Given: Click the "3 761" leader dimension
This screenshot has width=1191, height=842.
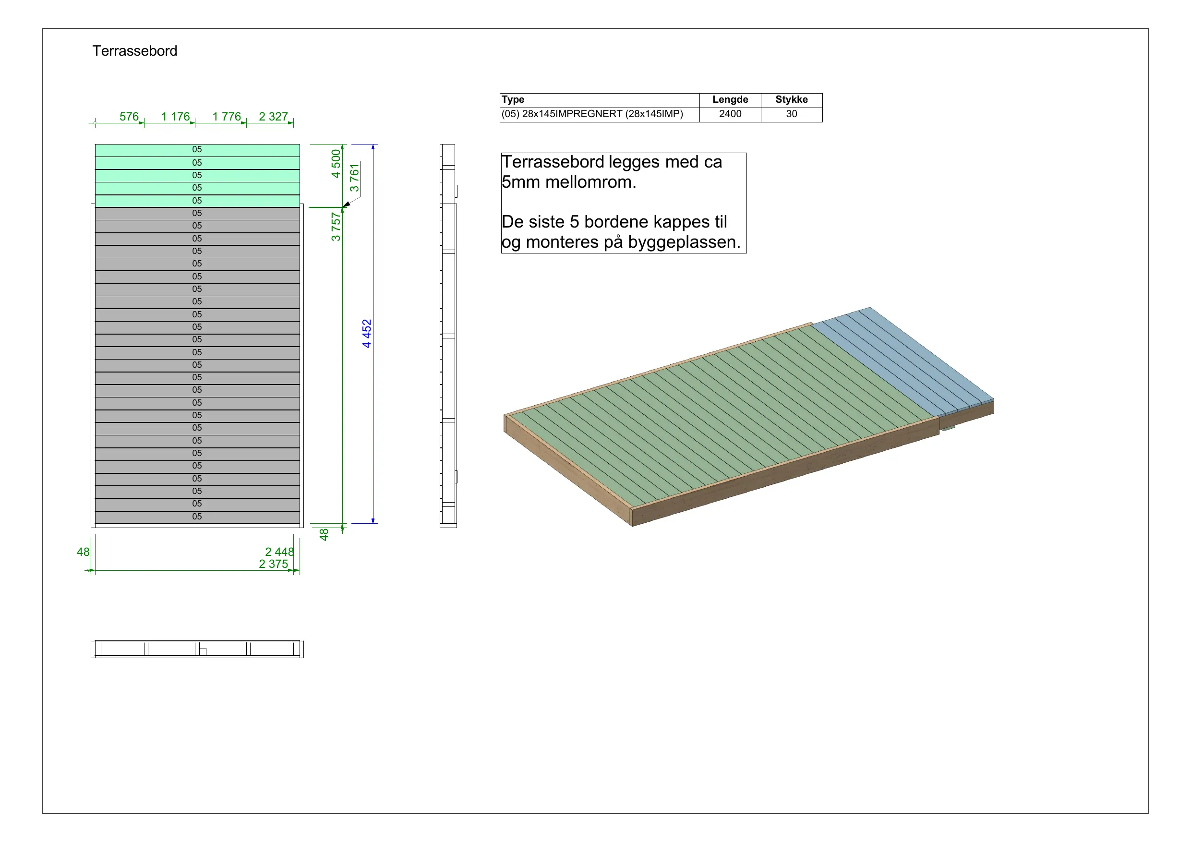Looking at the screenshot, I should pyautogui.click(x=354, y=178).
